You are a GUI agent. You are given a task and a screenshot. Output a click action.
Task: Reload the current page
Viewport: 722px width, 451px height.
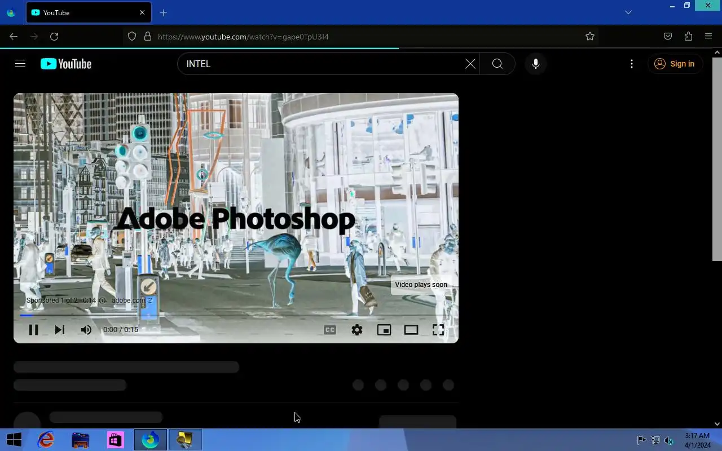pyautogui.click(x=54, y=37)
